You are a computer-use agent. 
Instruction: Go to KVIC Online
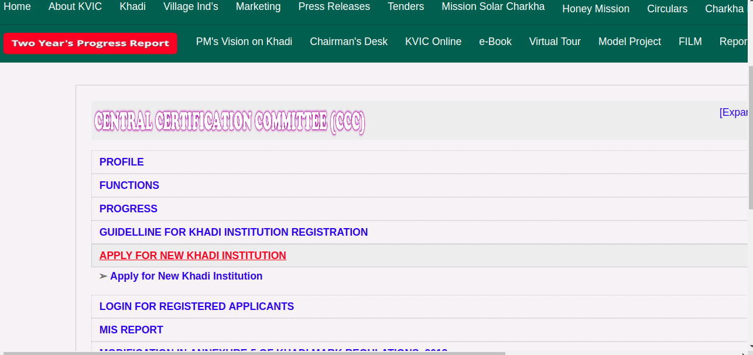point(433,42)
